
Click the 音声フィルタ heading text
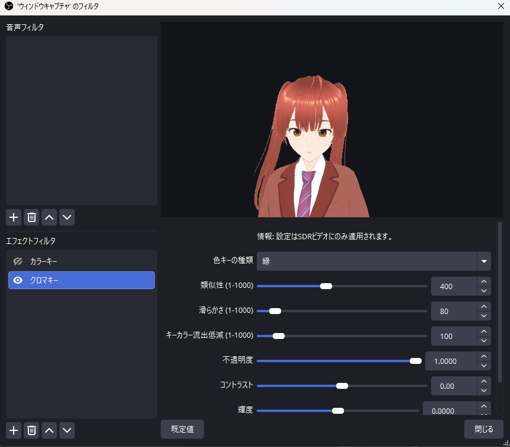pyautogui.click(x=25, y=27)
